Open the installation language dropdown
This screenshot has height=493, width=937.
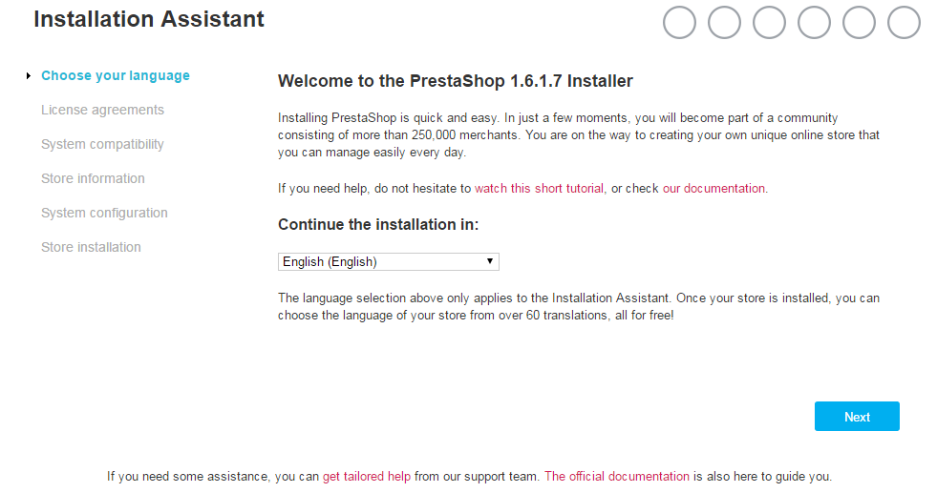[x=389, y=261]
